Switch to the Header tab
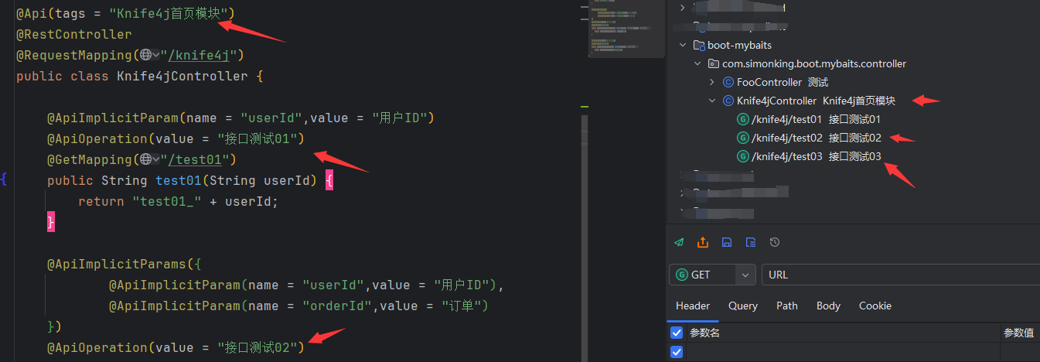Image resolution: width=1040 pixels, height=362 pixels. coord(693,306)
